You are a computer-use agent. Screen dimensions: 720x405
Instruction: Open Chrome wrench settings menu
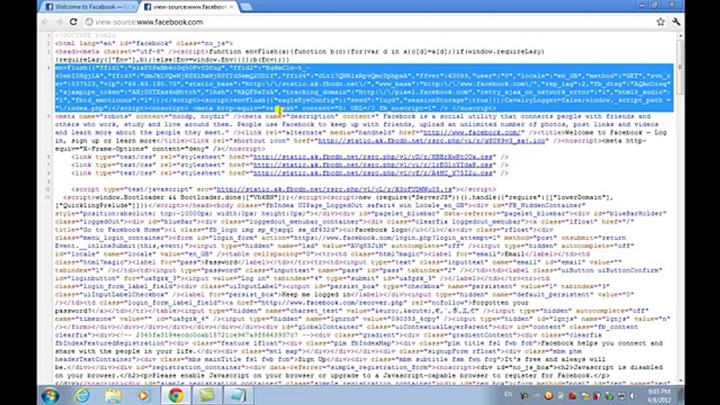(x=676, y=22)
